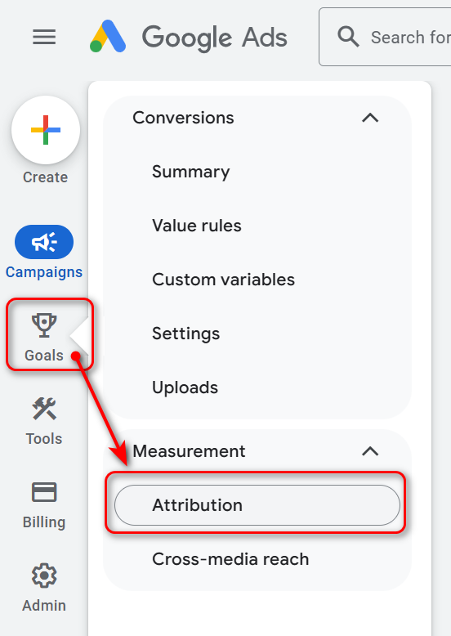Open Value rules menu item
451x636 pixels.
(x=197, y=226)
